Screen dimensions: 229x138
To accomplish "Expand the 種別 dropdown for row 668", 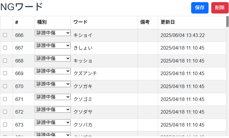I will coord(53,58).
